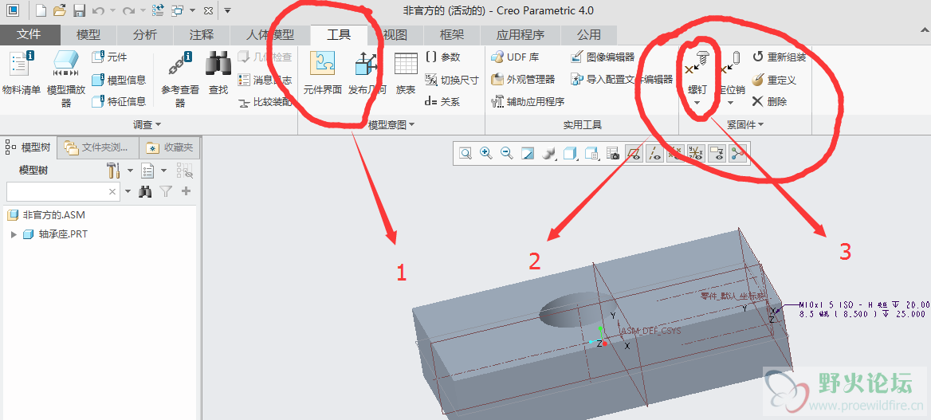Click the Regenerate icon in quick access toolbar
The width and height of the screenshot is (931, 420).
click(158, 10)
